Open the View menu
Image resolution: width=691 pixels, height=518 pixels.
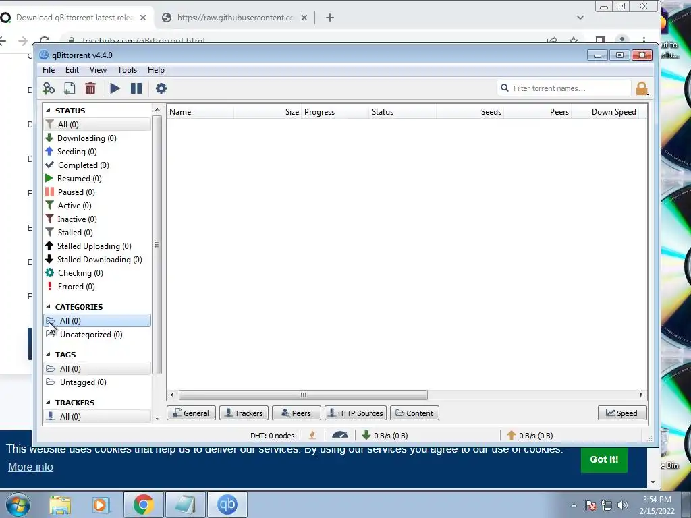(98, 70)
